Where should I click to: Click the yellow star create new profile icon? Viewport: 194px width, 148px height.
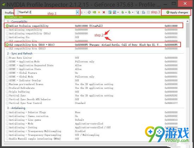(x=99, y=12)
